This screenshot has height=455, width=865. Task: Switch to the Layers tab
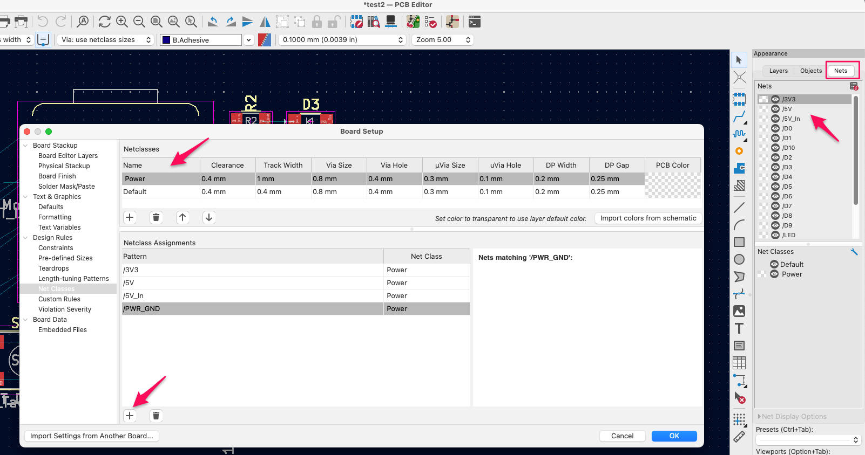click(778, 71)
